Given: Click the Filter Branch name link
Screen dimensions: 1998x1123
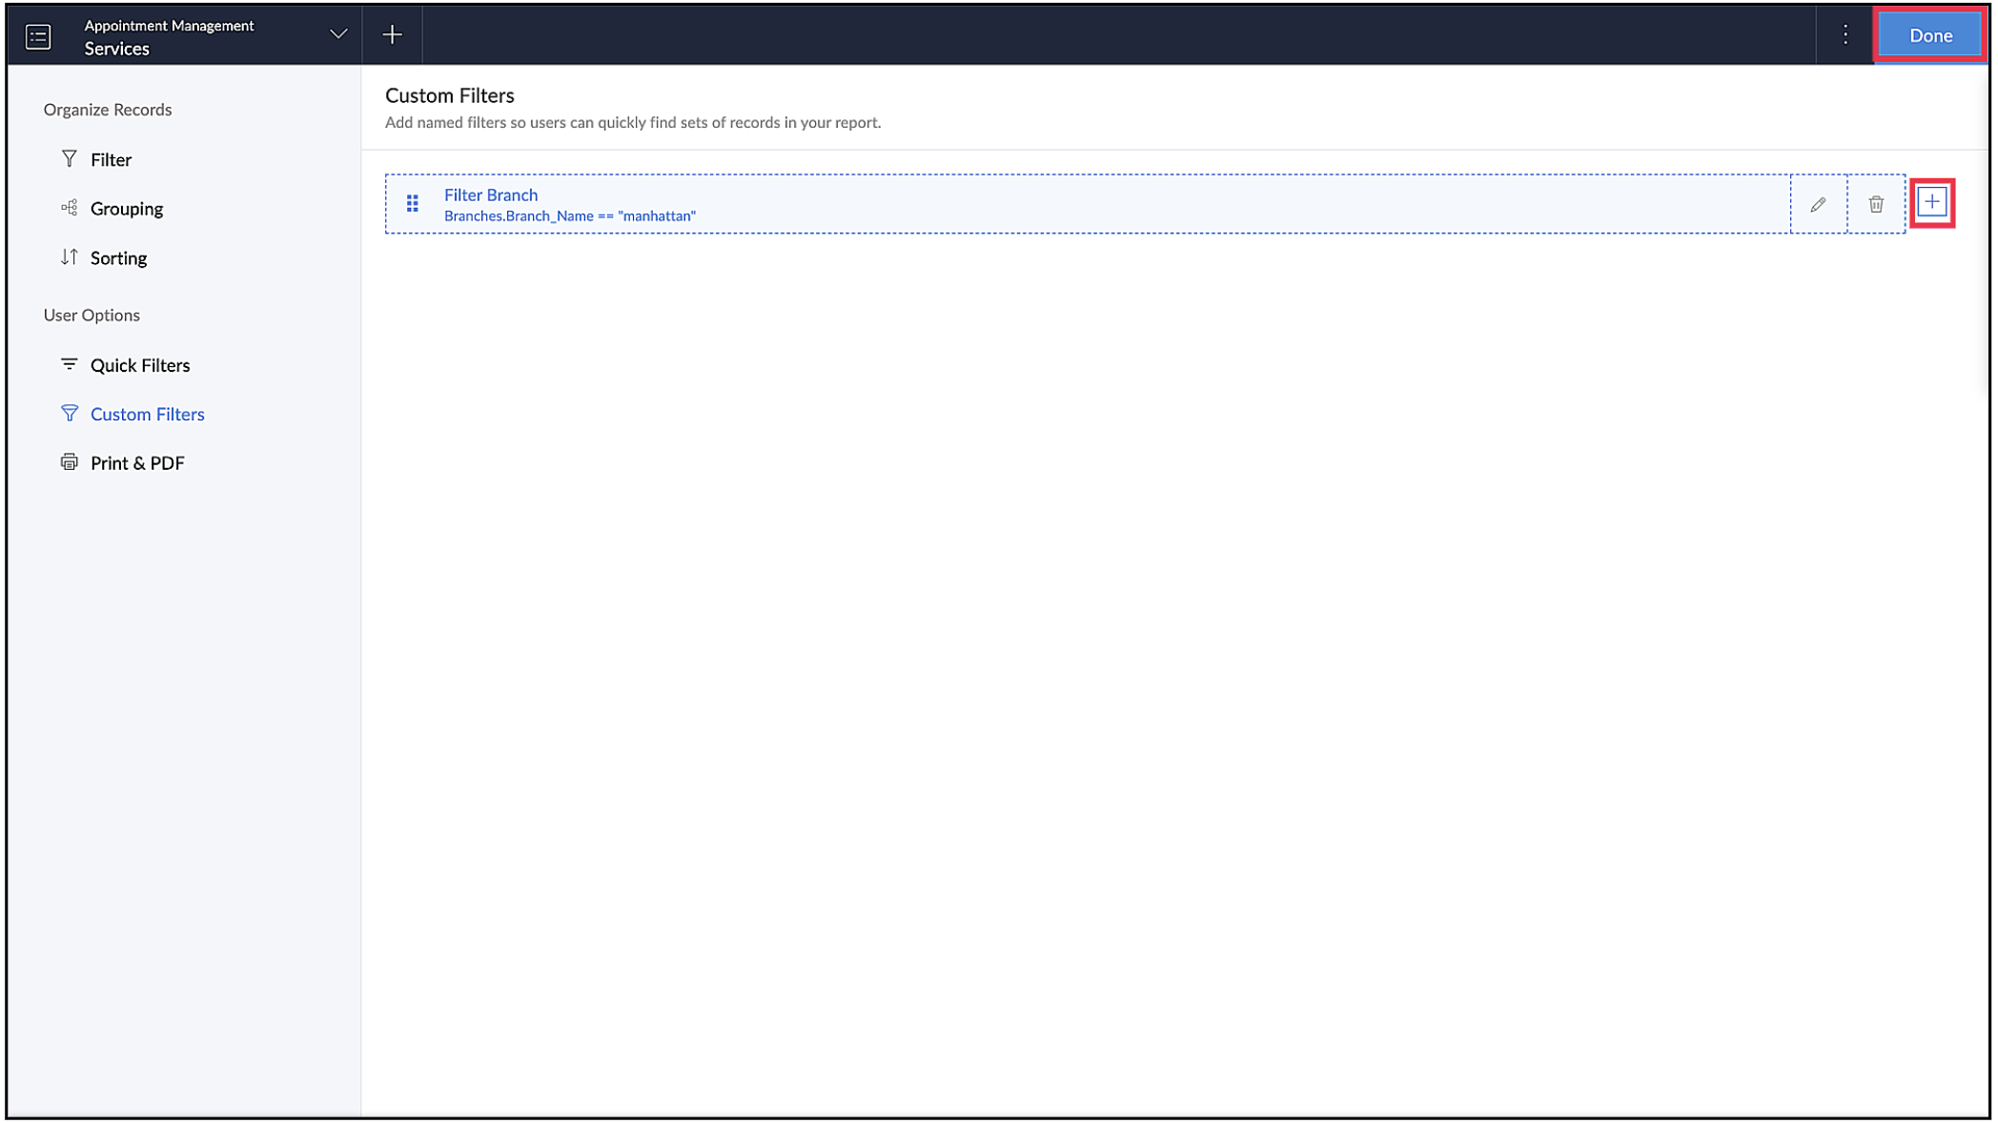Looking at the screenshot, I should 490,194.
